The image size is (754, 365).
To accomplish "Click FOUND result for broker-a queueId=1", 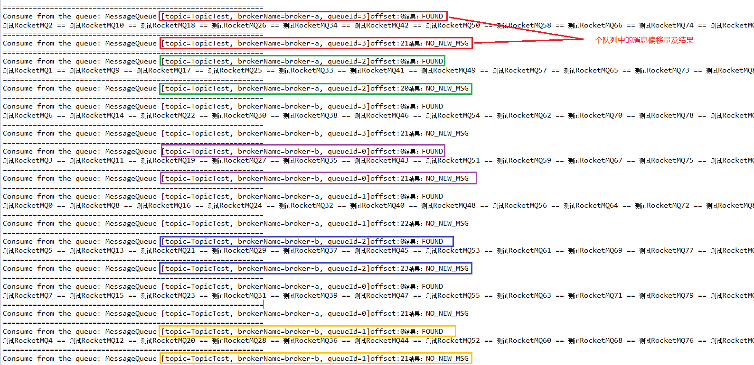I will (432, 196).
